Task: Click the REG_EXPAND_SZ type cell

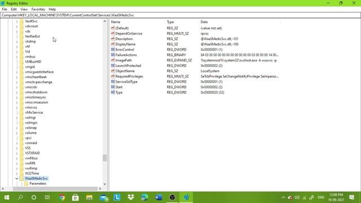Action: click(179, 60)
